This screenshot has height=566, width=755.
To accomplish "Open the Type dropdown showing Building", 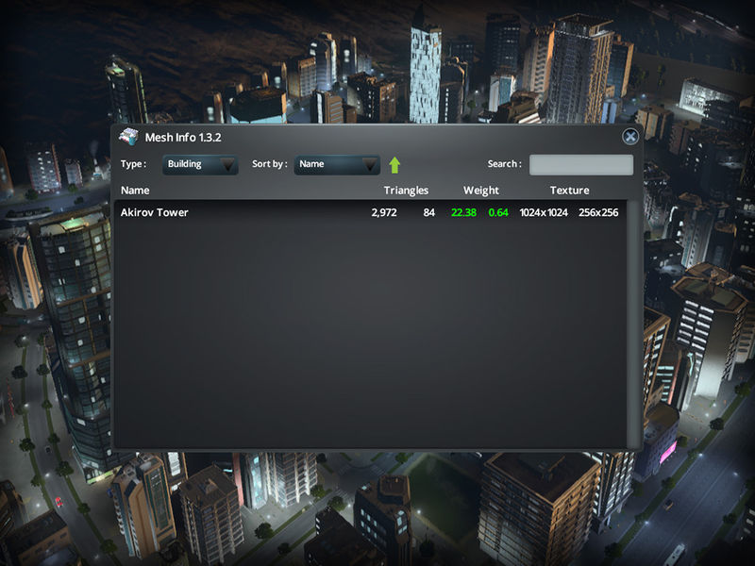I will click(x=200, y=164).
